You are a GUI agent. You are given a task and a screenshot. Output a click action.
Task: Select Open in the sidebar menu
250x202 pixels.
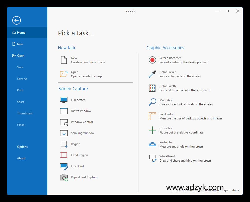(x=27, y=56)
